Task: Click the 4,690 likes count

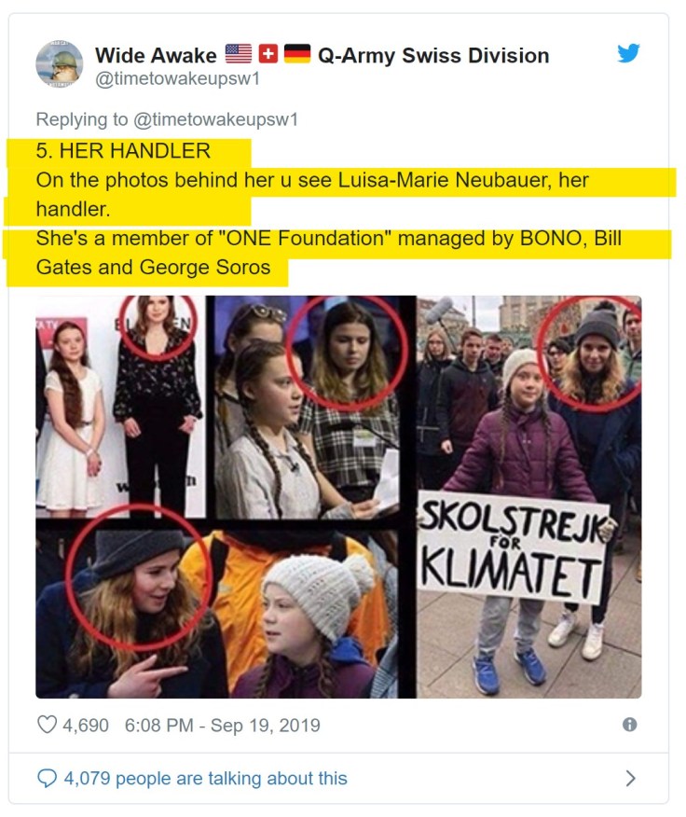Action: tap(86, 725)
